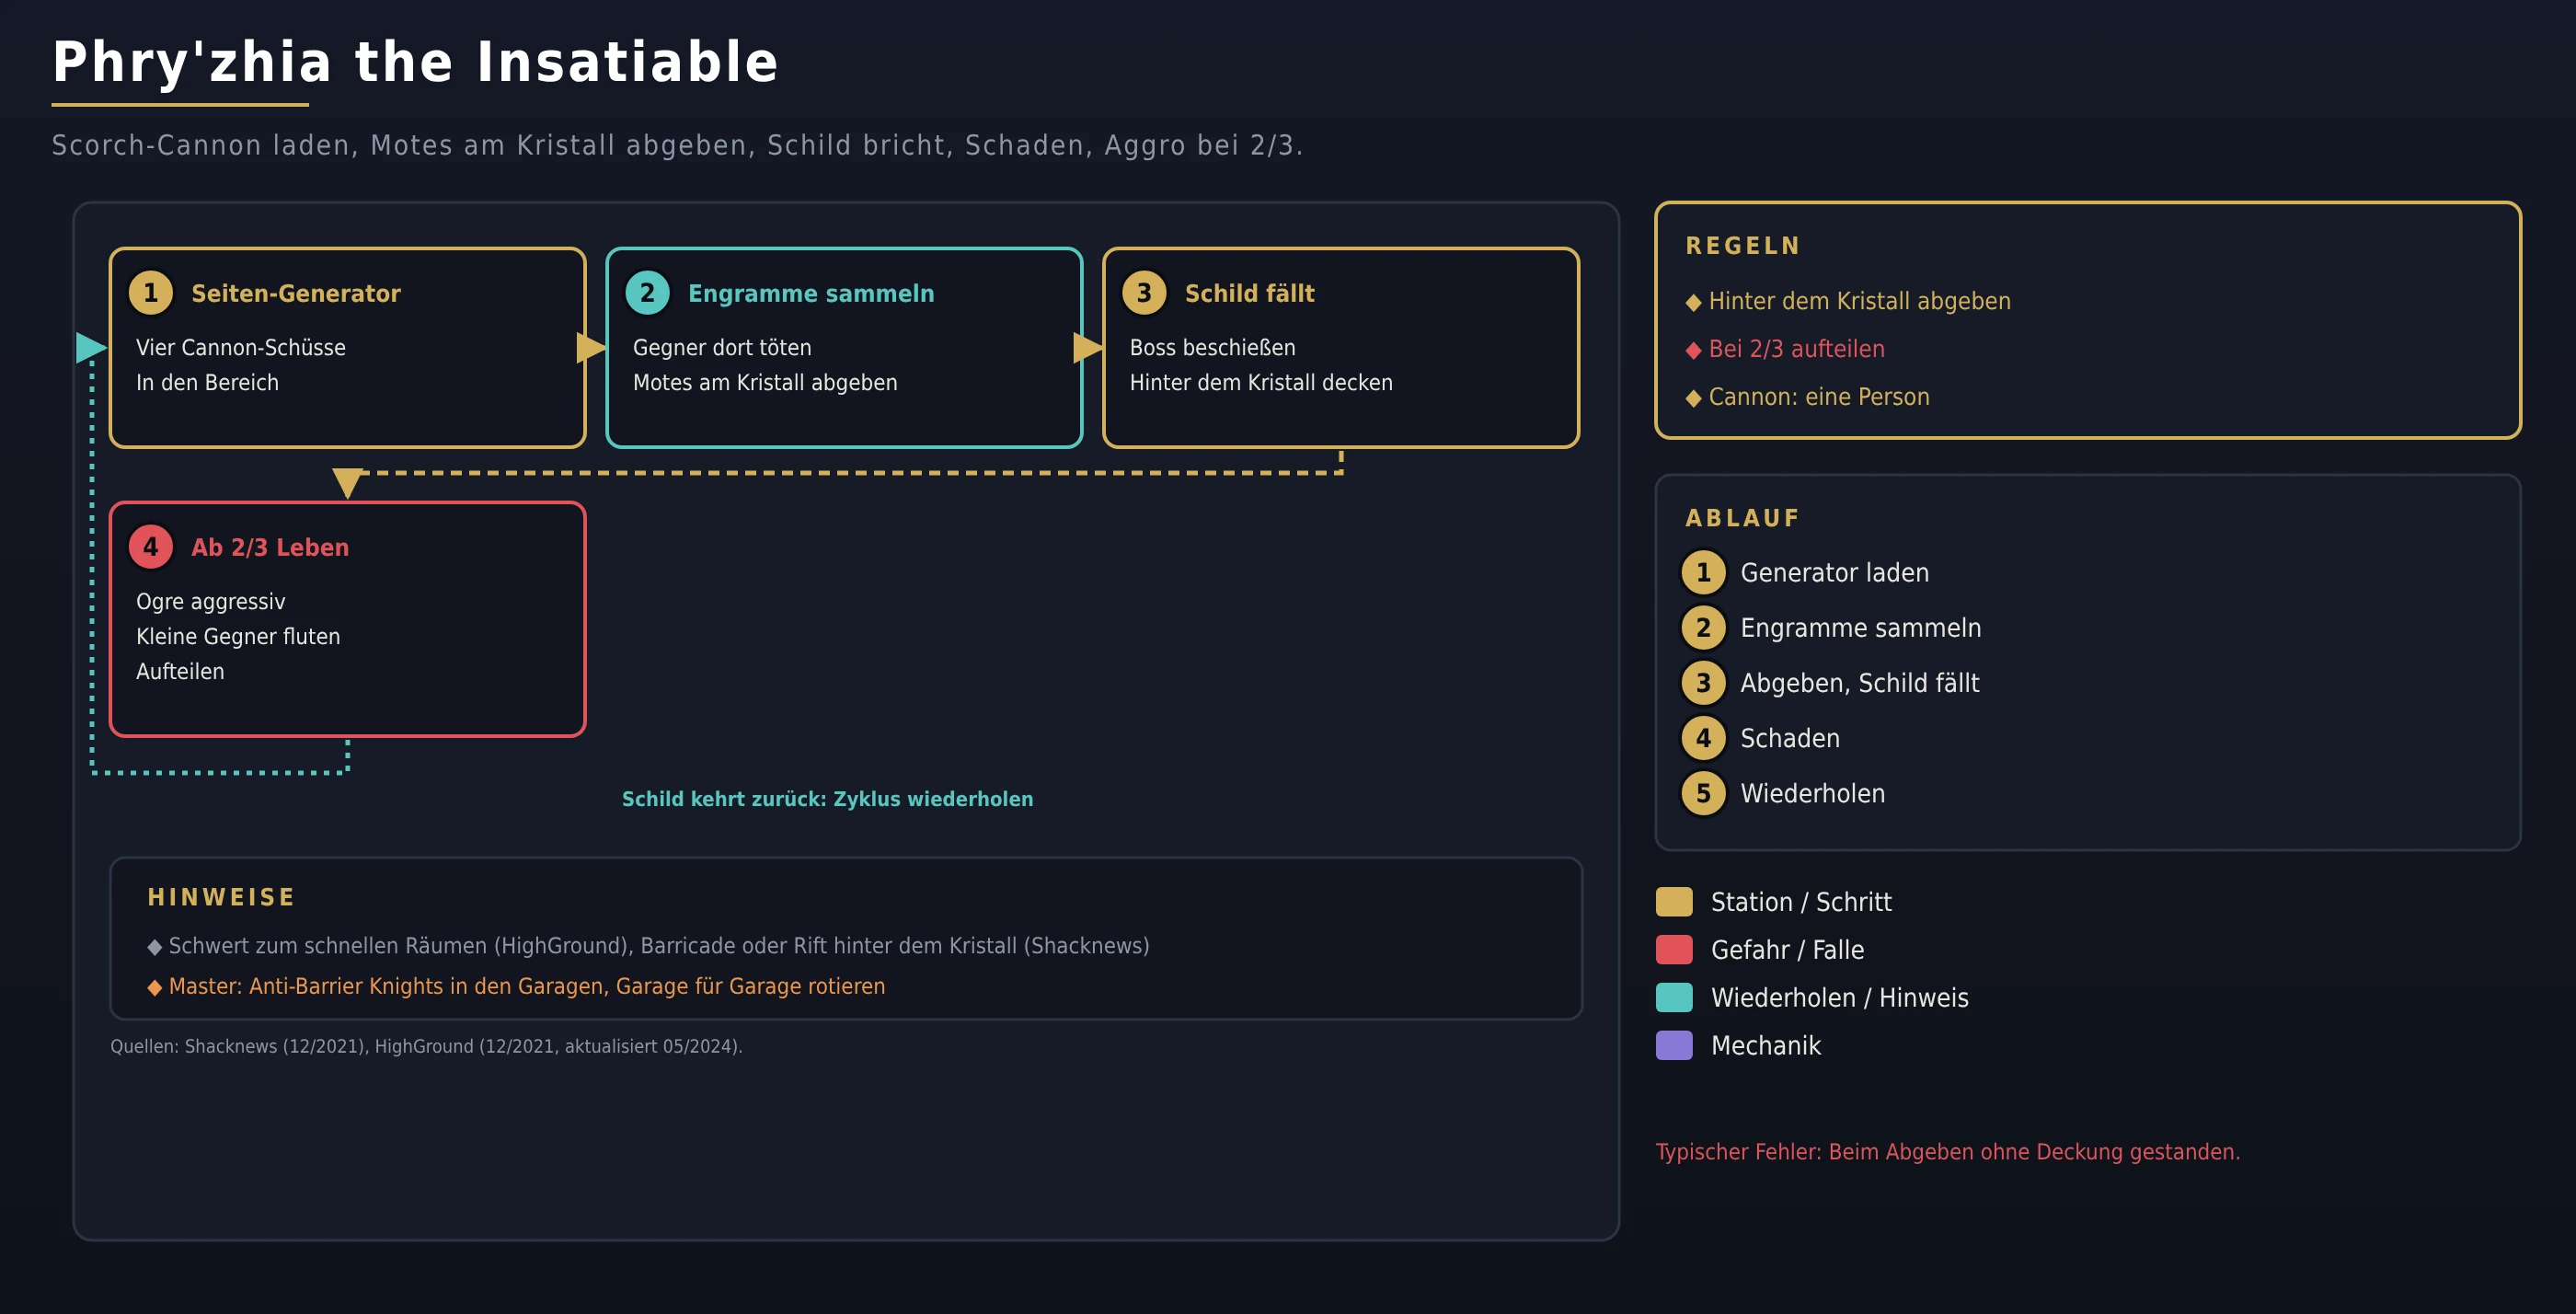Click the red diamond bullet before Bei 2/3 aufteilen
The image size is (2576, 1314).
[x=1693, y=350]
